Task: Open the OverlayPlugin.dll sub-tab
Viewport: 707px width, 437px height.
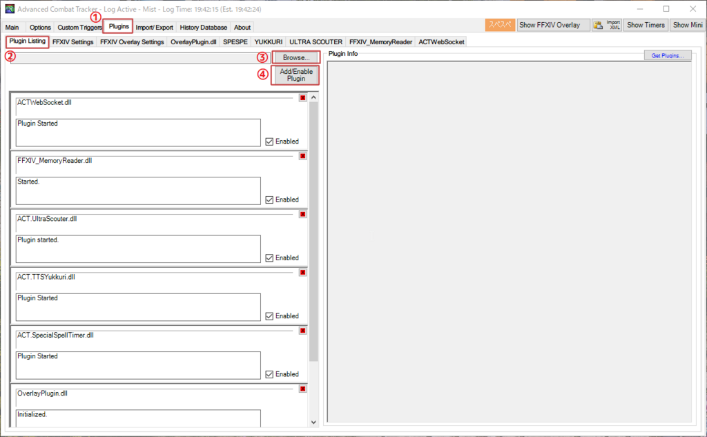Action: point(193,42)
